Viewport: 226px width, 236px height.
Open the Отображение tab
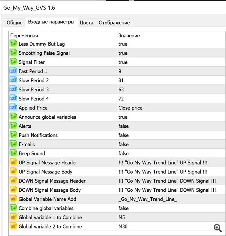tap(114, 23)
